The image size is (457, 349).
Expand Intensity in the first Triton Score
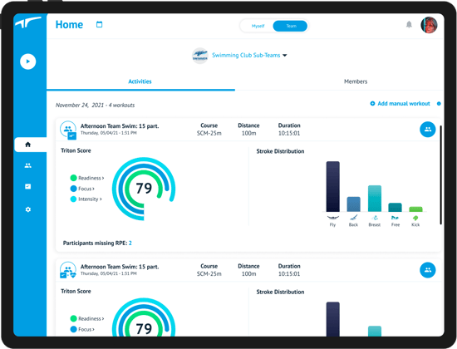pos(90,199)
